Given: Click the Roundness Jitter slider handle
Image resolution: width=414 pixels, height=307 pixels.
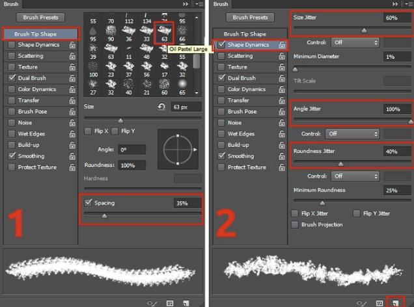Looking at the screenshot, I should [341, 164].
